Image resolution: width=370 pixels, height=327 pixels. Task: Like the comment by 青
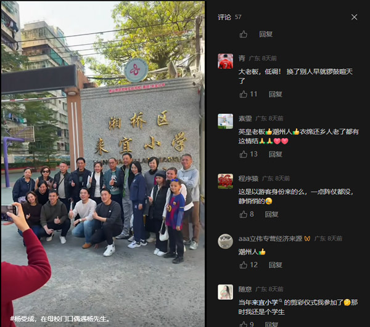[244, 94]
